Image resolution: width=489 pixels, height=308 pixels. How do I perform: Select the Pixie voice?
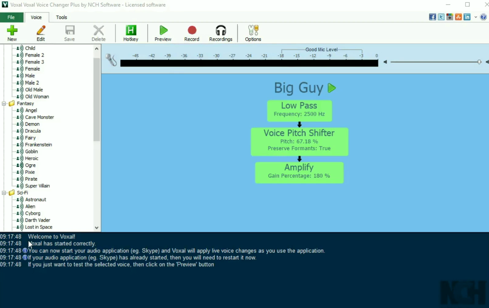tap(30, 172)
